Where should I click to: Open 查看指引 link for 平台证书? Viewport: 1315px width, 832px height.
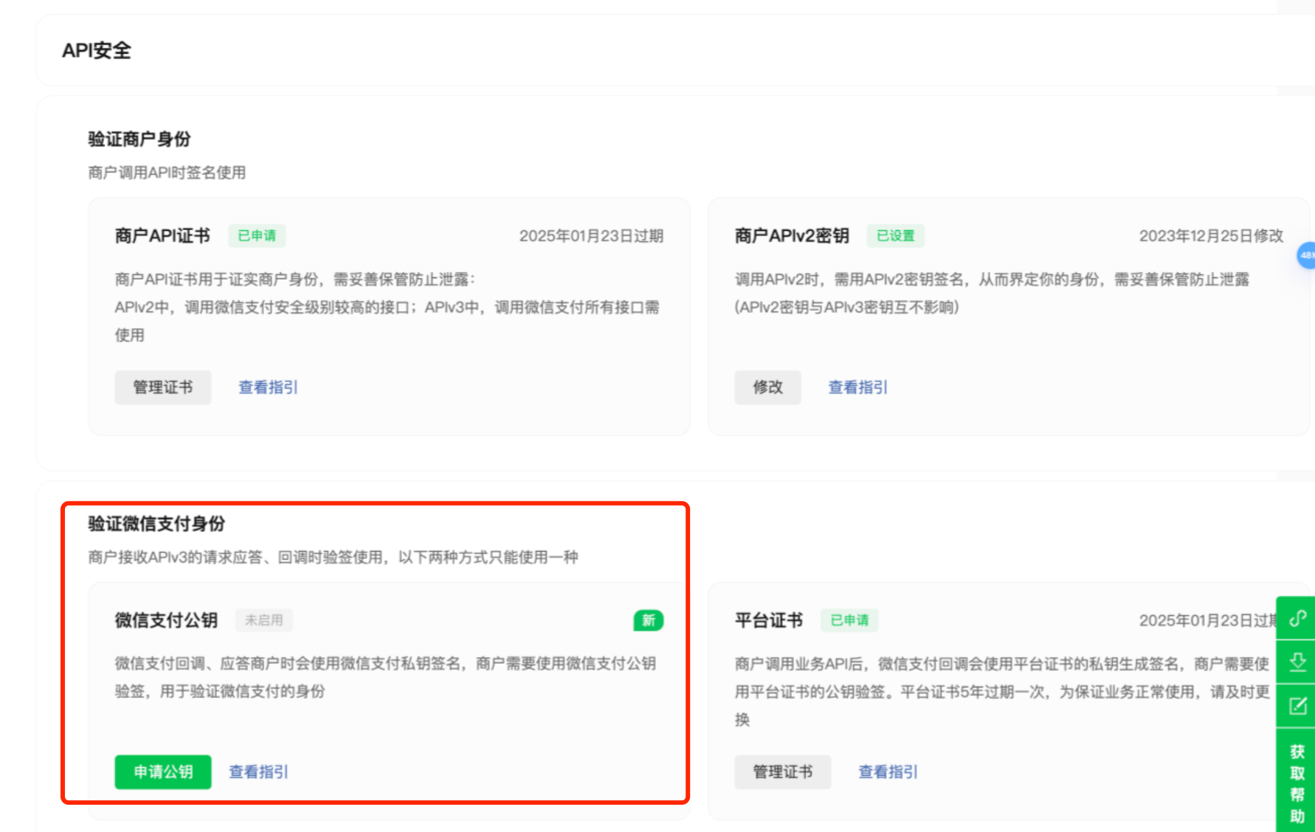click(888, 772)
